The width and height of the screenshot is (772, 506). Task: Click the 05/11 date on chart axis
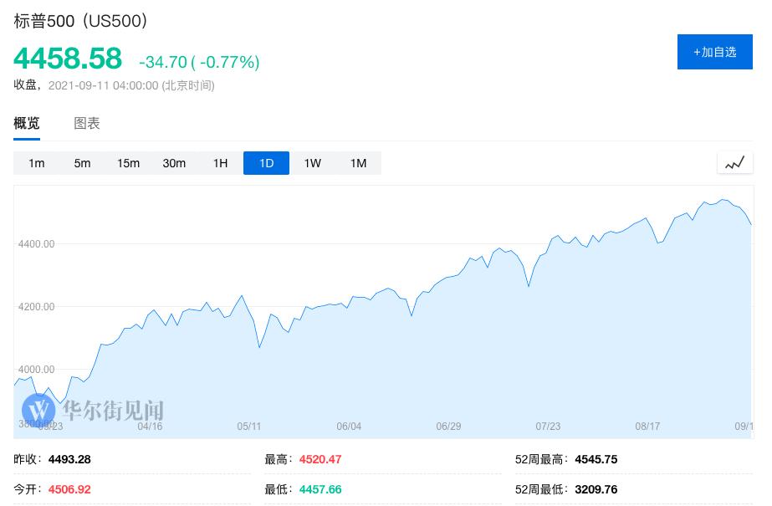pyautogui.click(x=249, y=427)
